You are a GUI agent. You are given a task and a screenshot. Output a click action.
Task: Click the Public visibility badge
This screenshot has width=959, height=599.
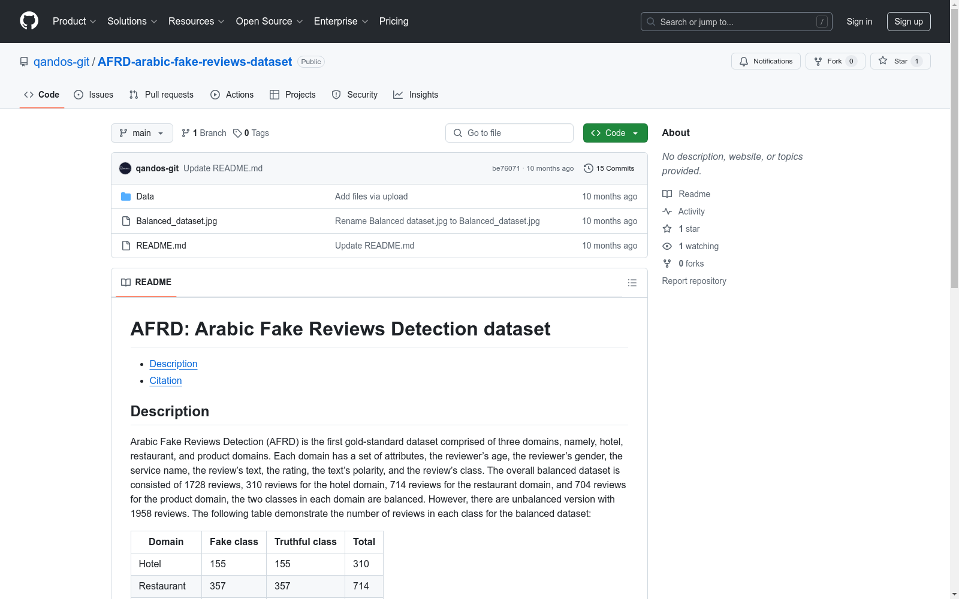click(x=311, y=62)
